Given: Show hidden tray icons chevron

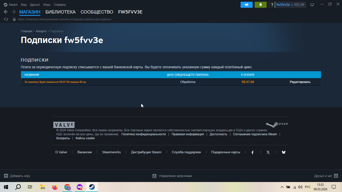Looking at the screenshot, I should coord(282,187).
